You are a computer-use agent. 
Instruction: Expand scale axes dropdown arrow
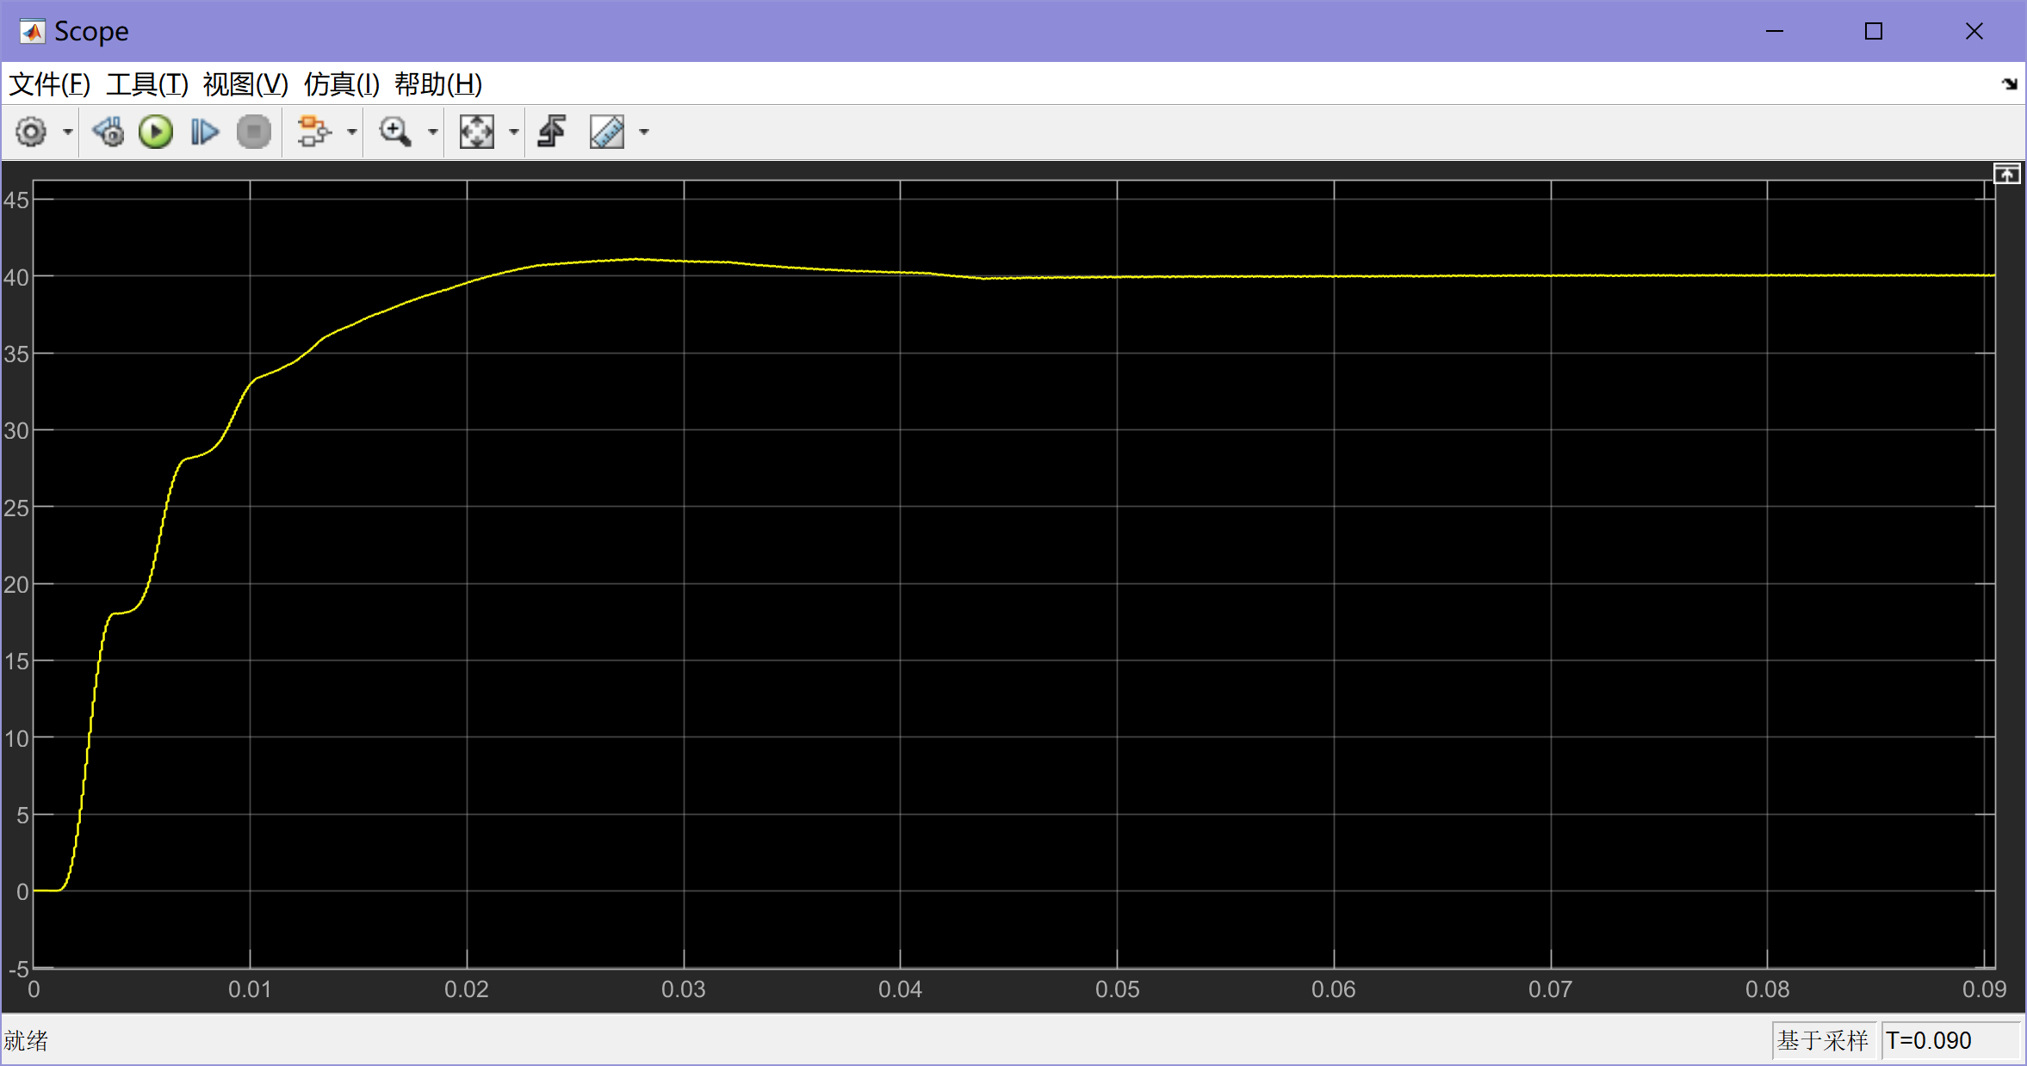click(x=514, y=132)
